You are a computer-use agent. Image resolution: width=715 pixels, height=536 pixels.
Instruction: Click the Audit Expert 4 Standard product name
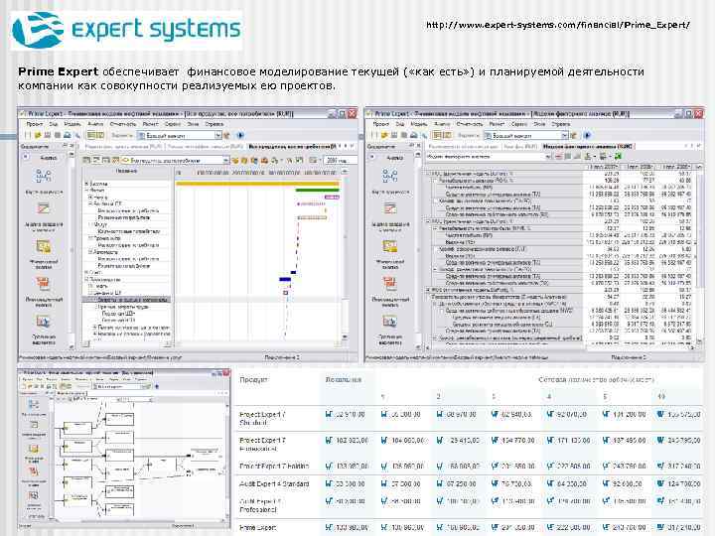point(274,483)
